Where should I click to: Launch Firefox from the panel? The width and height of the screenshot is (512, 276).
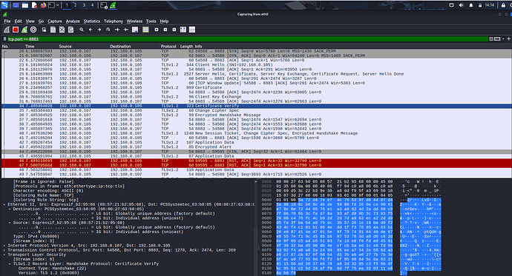point(43,5)
